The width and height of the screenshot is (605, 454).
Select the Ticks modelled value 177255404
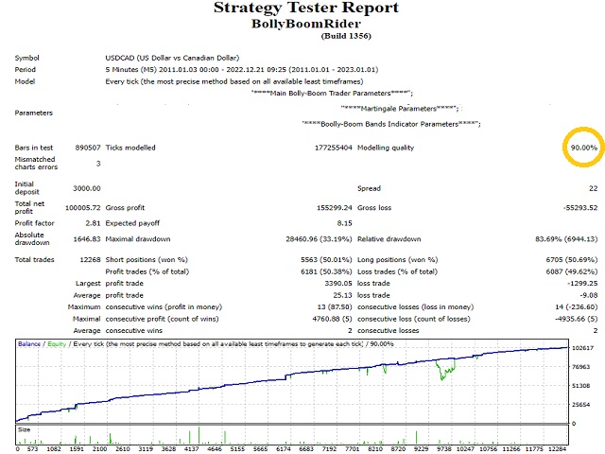pos(334,148)
